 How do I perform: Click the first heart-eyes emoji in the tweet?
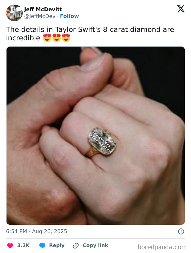[x=47, y=38]
